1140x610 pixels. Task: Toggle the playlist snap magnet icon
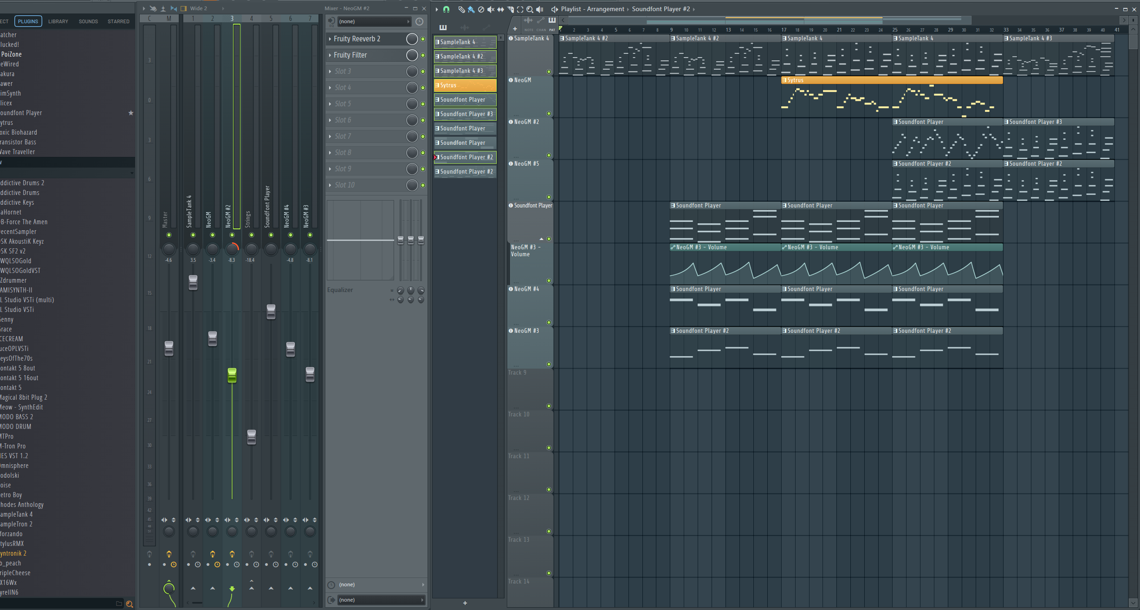click(446, 9)
